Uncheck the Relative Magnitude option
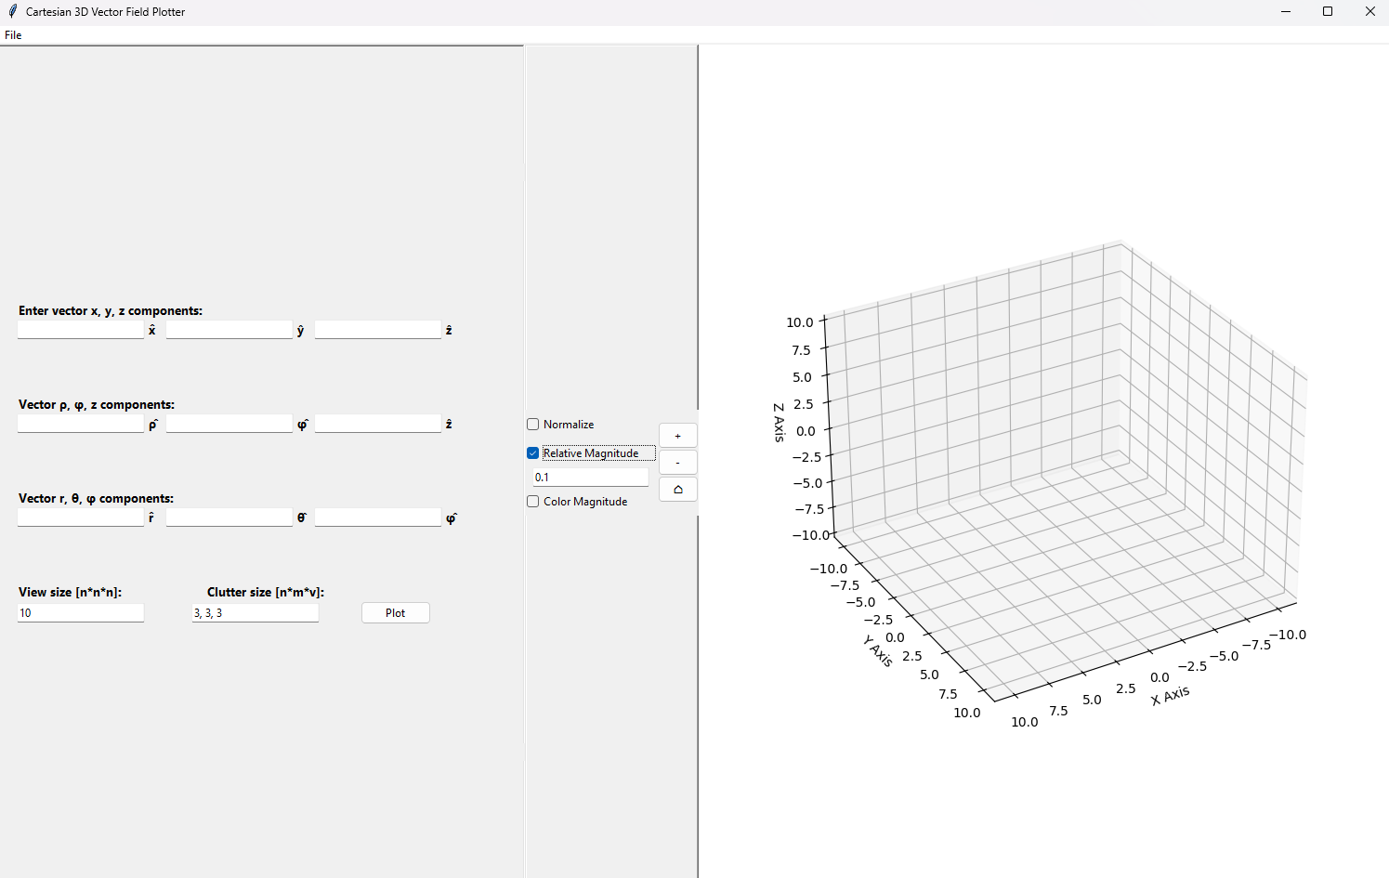Viewport: 1389px width, 878px height. (x=533, y=453)
